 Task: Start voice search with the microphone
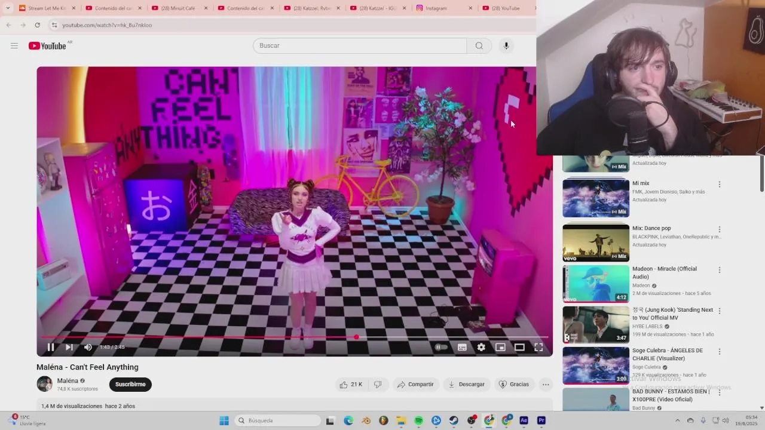point(506,46)
